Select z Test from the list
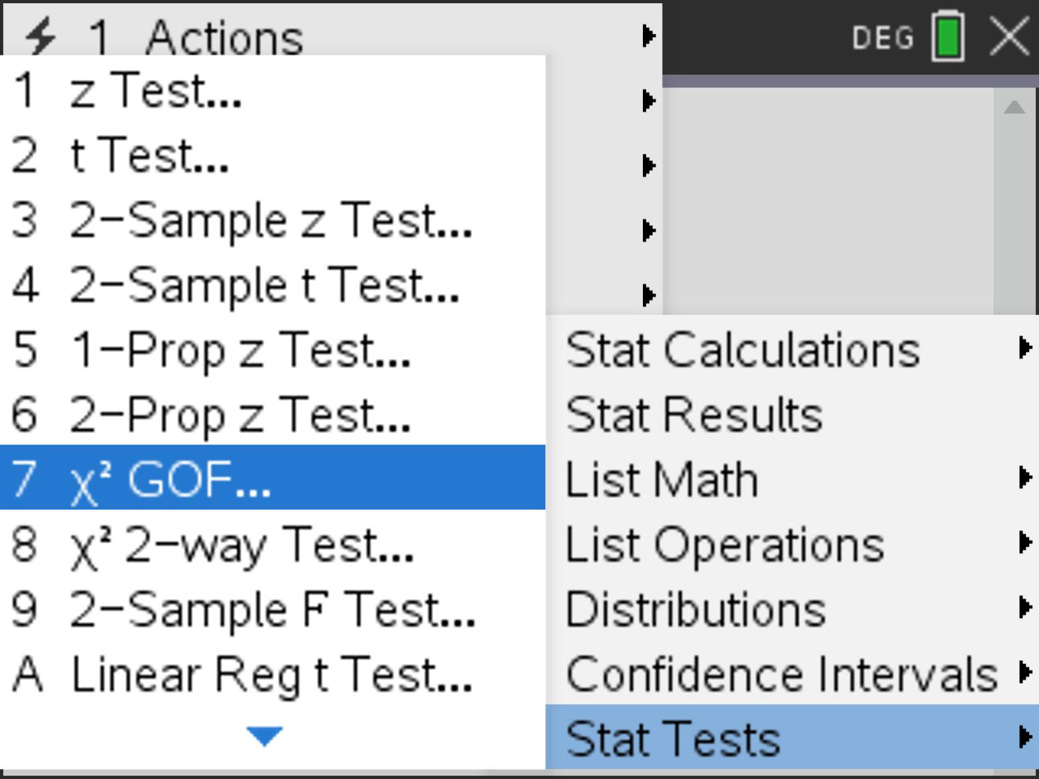Screen dimensions: 1039x779 pyautogui.click(x=156, y=90)
